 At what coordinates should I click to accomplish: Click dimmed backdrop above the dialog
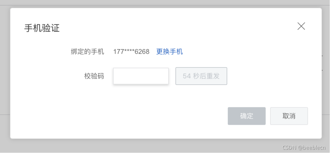tap(165, 4)
